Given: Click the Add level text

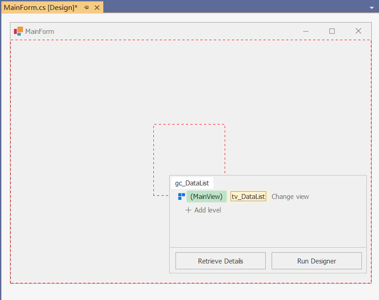Looking at the screenshot, I should pyautogui.click(x=208, y=210).
